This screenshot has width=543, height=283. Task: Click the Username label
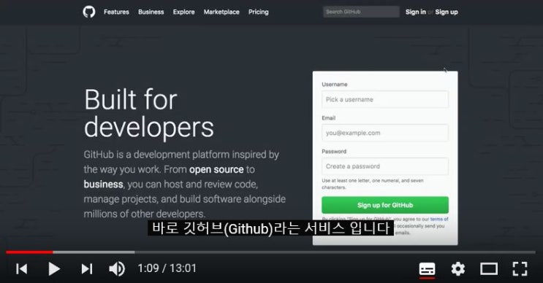point(335,85)
